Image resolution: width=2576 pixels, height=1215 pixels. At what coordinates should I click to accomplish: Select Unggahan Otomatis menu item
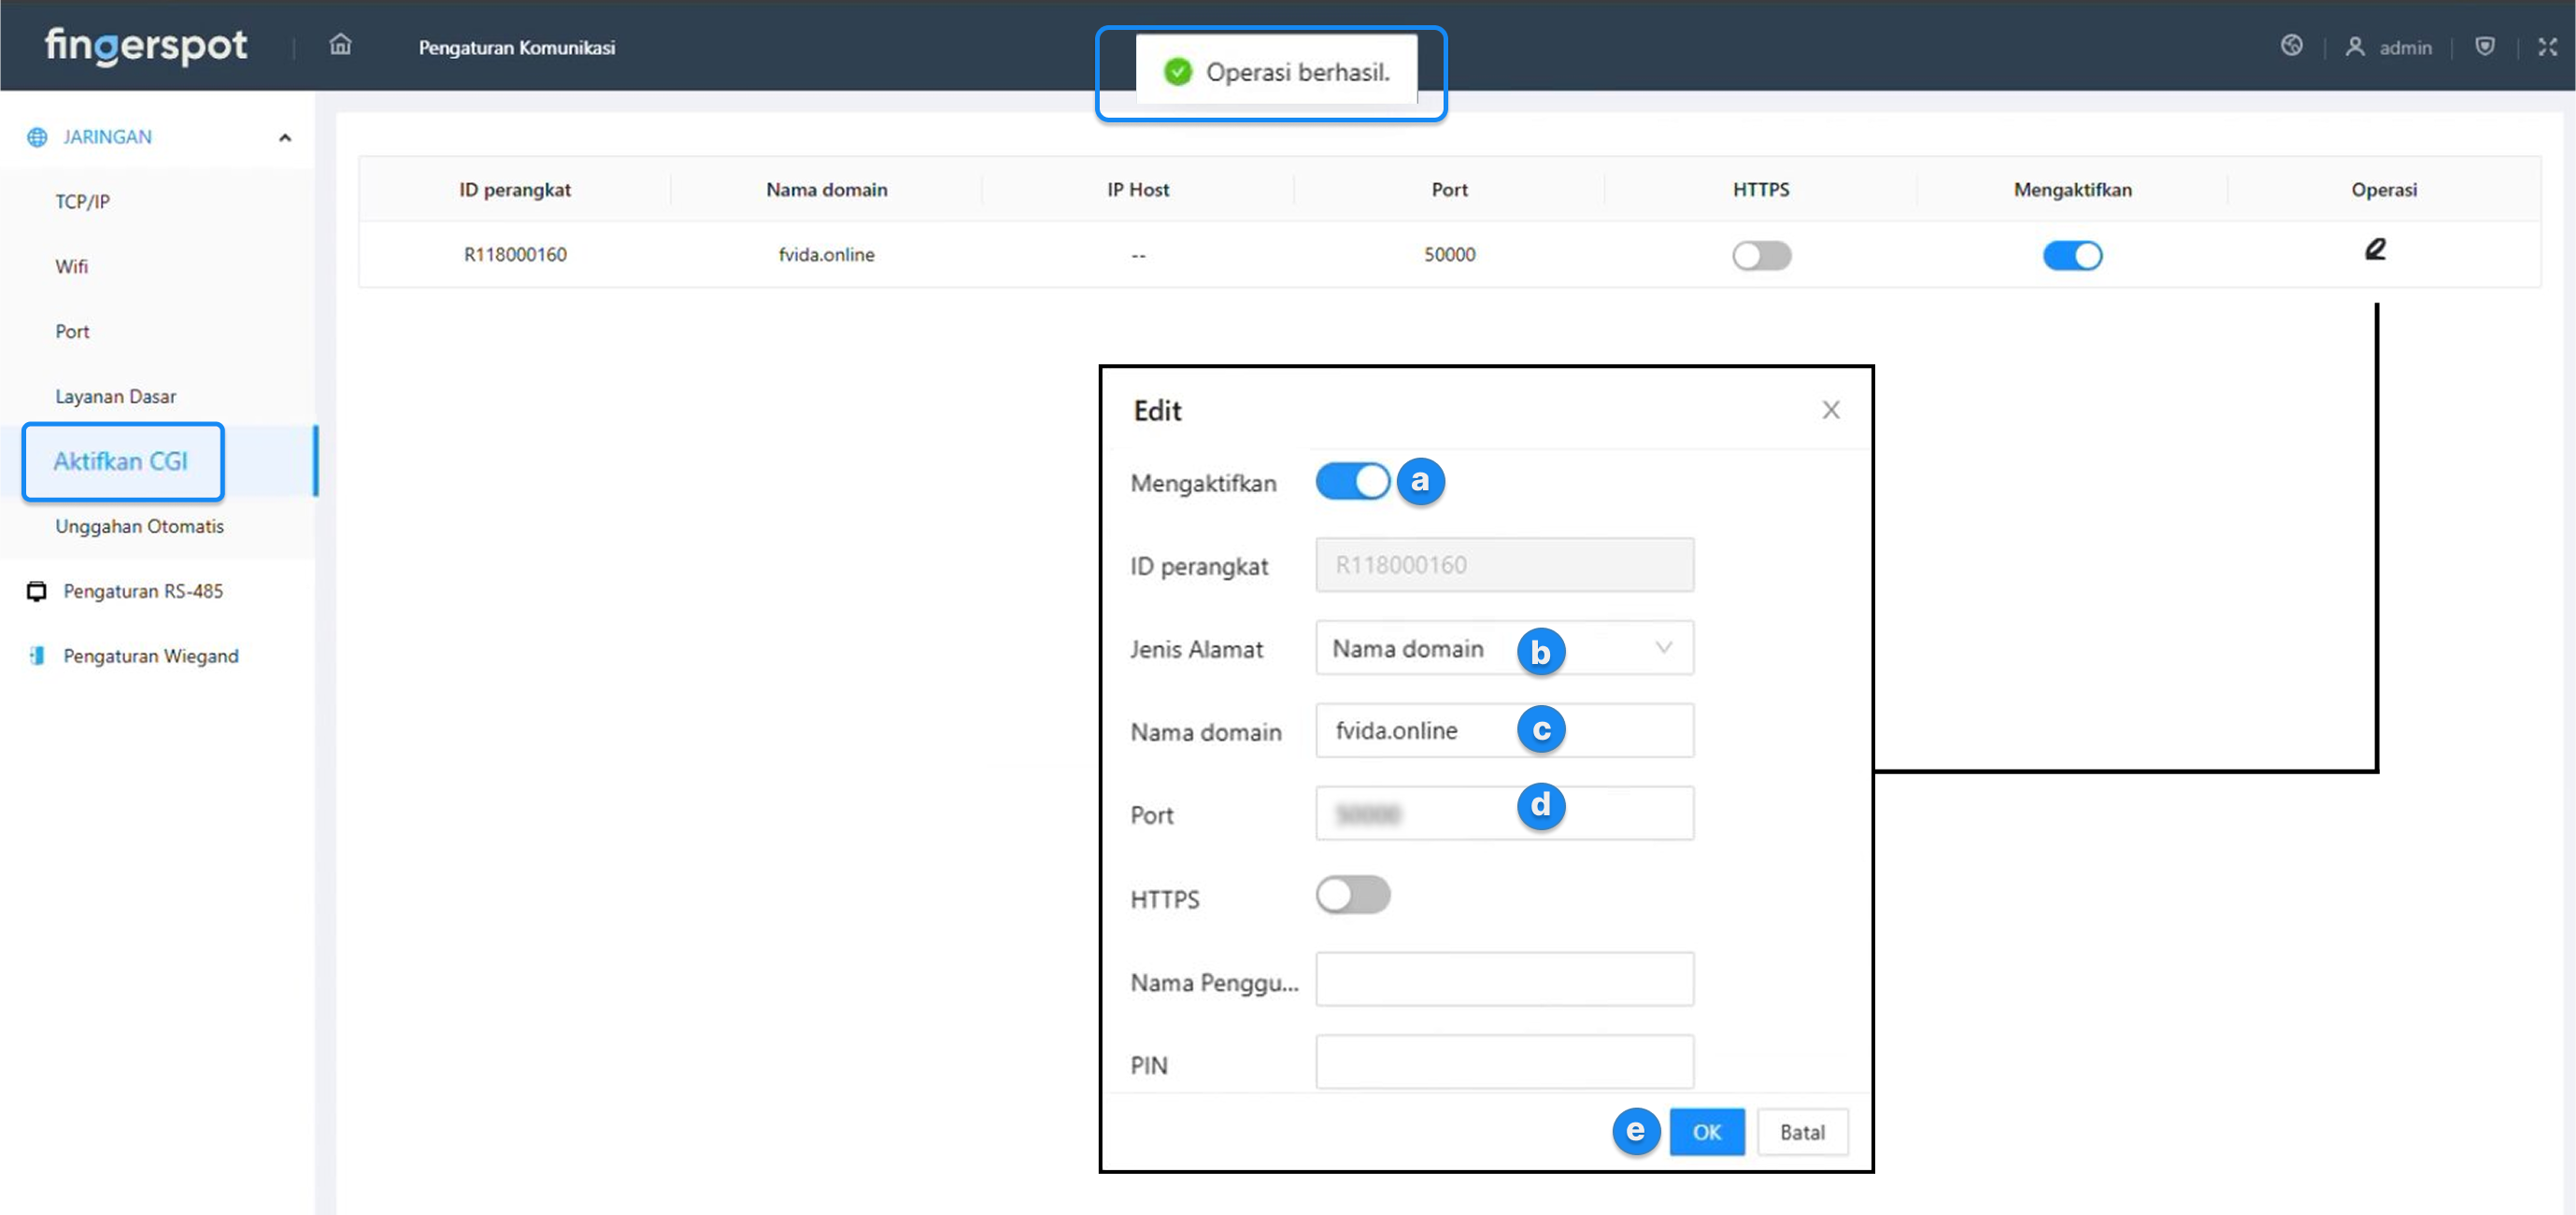click(x=139, y=527)
